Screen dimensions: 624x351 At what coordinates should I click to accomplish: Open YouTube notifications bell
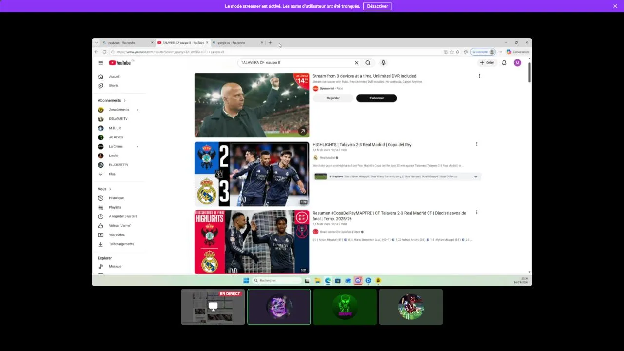point(504,63)
